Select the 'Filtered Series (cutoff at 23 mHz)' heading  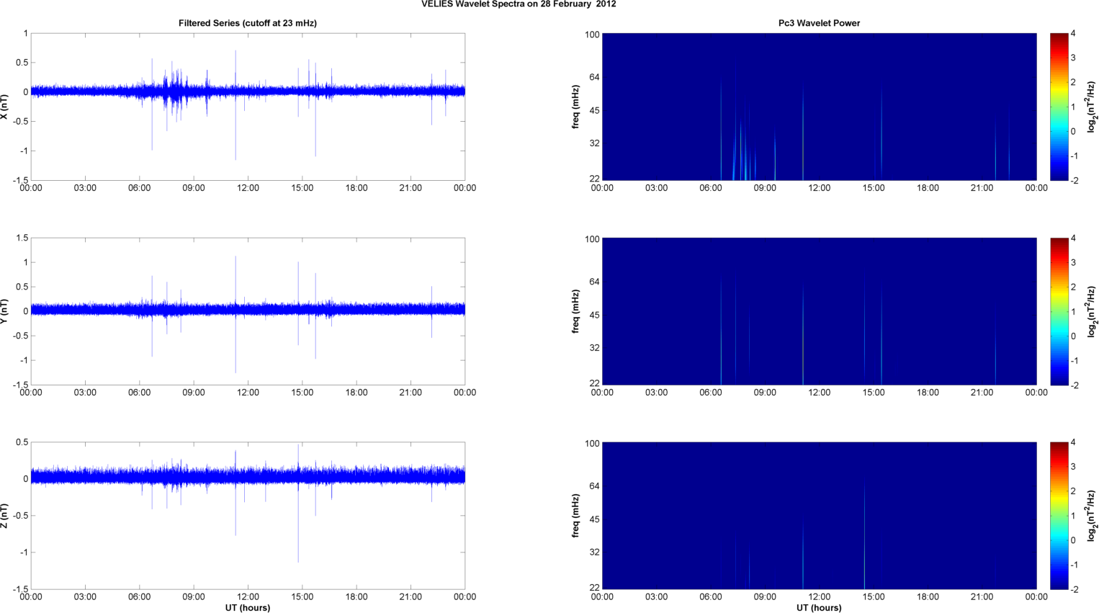coord(248,23)
